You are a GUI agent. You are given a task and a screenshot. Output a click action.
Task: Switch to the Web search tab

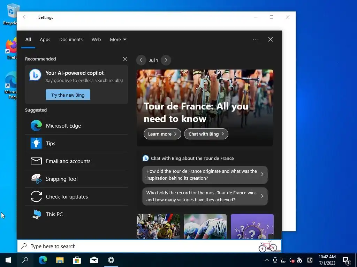click(96, 40)
